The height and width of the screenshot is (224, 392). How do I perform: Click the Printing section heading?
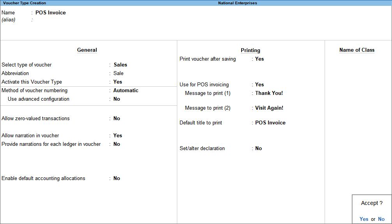point(250,51)
